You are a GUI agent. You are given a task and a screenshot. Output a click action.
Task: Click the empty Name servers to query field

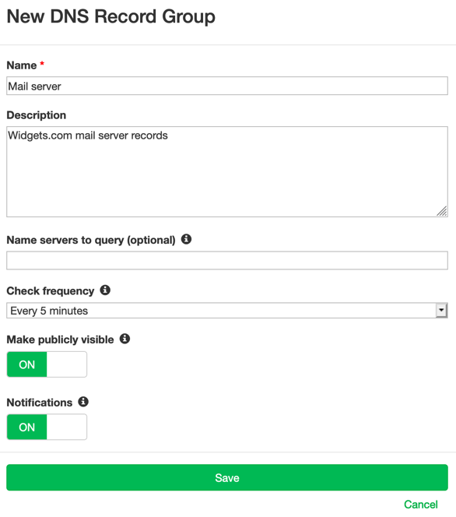coord(227,261)
